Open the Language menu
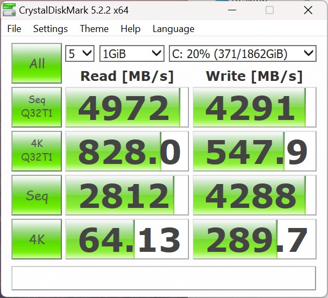The width and height of the screenshot is (328, 298). 173,29
